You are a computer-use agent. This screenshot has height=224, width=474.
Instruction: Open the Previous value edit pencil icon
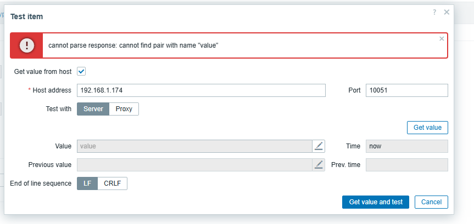319,165
